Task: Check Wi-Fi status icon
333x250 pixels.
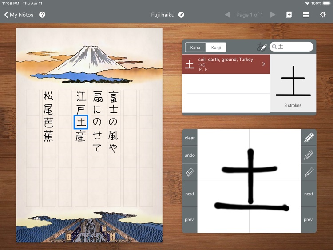Action: [307, 4]
